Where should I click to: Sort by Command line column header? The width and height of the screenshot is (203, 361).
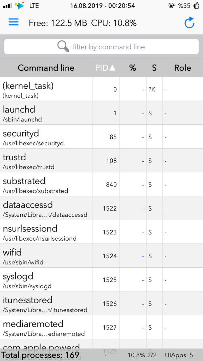(x=46, y=68)
